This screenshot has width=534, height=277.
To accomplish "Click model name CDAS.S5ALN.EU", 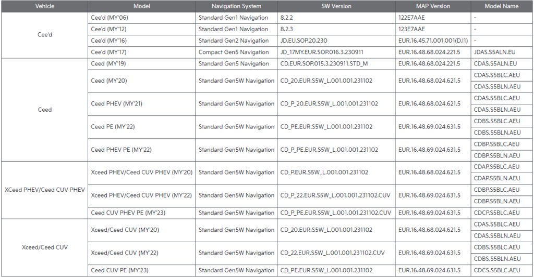I will 502,64.
